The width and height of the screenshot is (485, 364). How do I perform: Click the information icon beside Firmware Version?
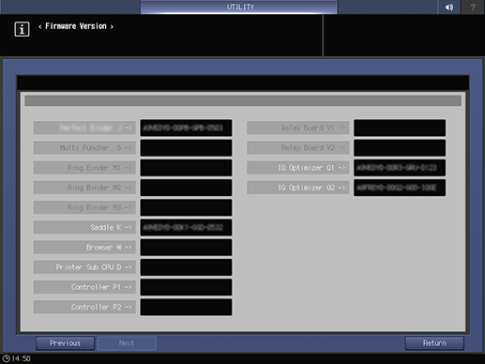tap(22, 29)
